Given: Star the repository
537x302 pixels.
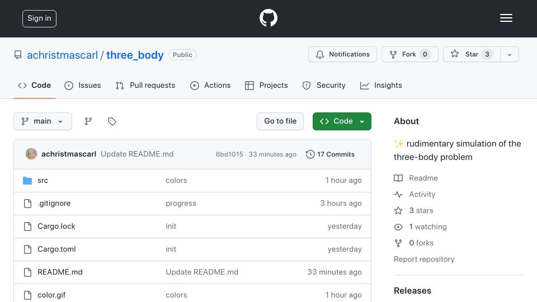Looking at the screenshot, I should tap(472, 54).
